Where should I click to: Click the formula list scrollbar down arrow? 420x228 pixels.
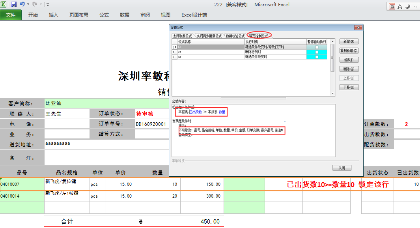coord(332,93)
